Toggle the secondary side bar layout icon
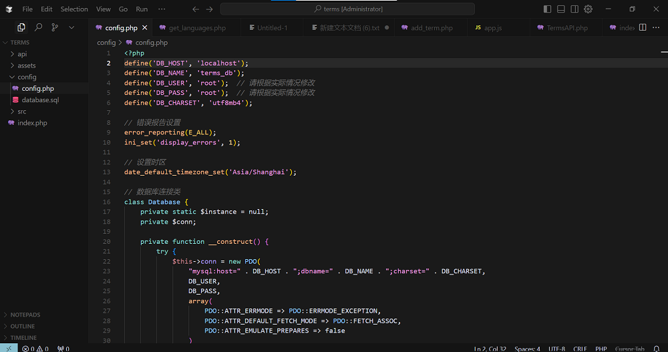The image size is (668, 352). coord(574,9)
